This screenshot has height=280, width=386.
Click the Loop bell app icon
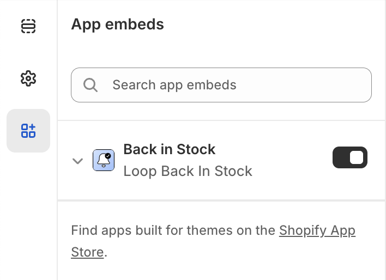104,160
